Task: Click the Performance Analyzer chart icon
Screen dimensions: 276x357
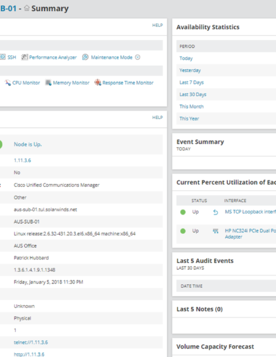Action: click(x=24, y=57)
